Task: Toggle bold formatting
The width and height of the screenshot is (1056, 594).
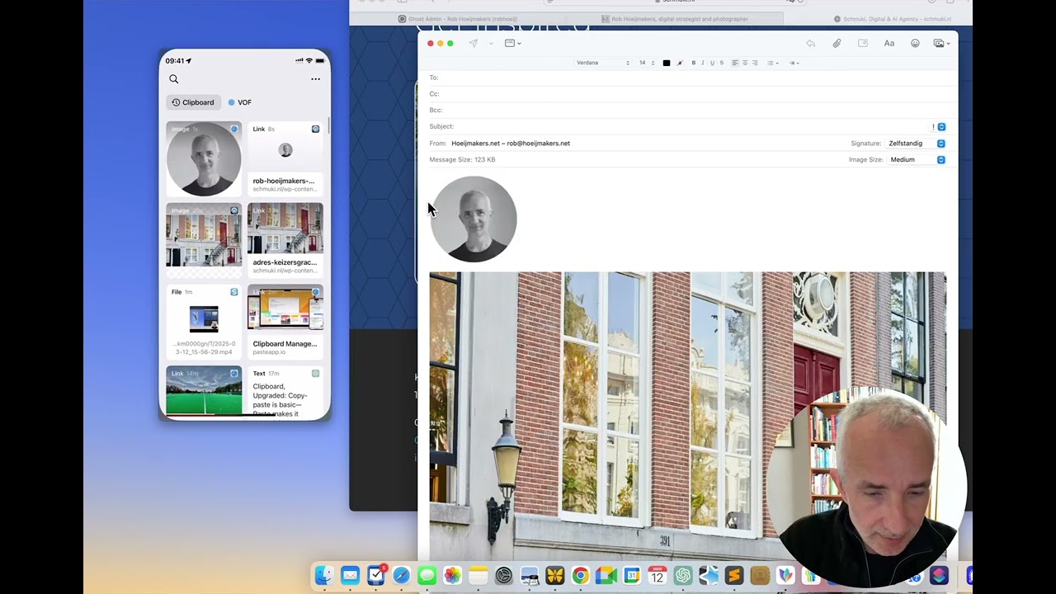Action: pos(693,63)
